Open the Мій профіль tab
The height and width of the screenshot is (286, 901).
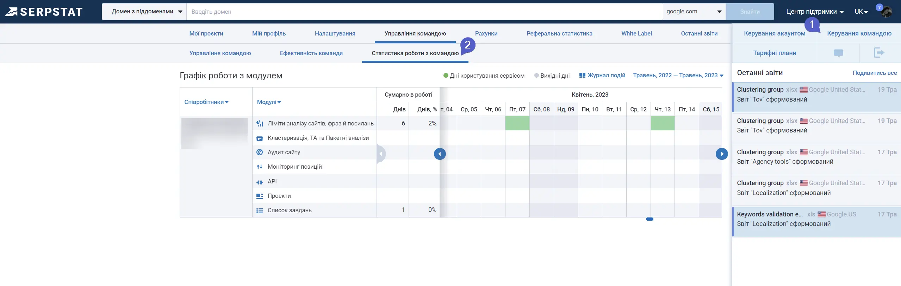pyautogui.click(x=269, y=33)
